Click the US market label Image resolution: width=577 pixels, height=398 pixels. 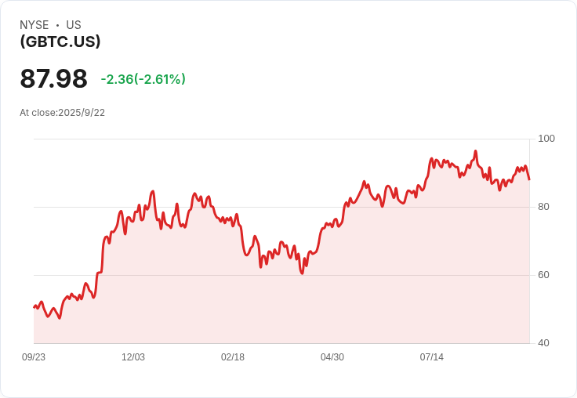coord(74,25)
